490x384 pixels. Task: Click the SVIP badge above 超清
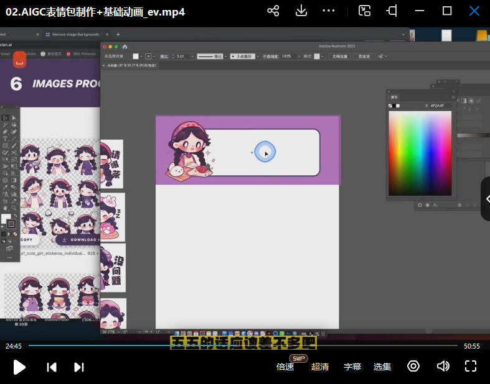coord(299,358)
